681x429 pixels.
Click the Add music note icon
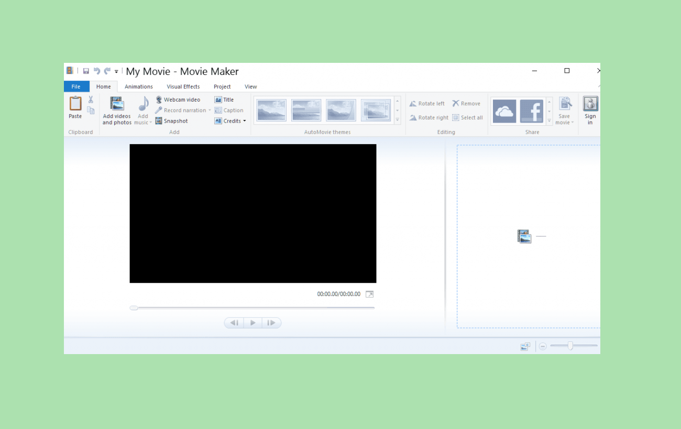143,104
